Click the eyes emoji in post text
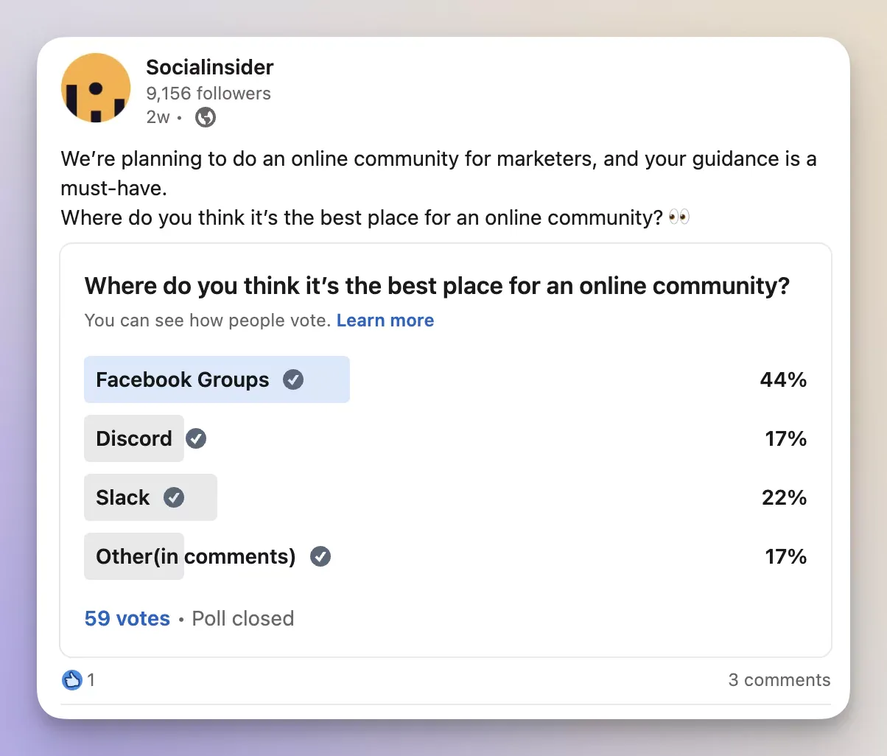This screenshot has height=756, width=887. (679, 217)
